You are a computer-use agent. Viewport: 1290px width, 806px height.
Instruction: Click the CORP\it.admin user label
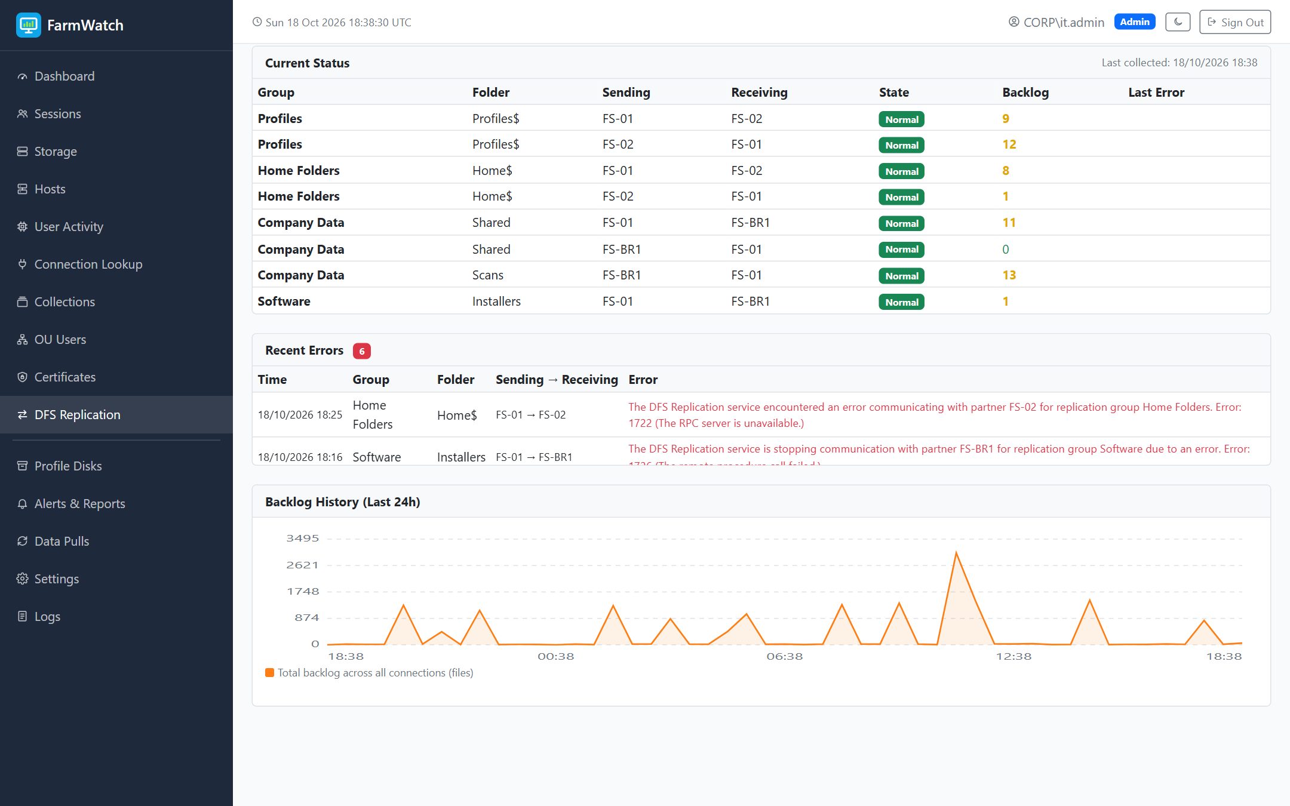1064,23
